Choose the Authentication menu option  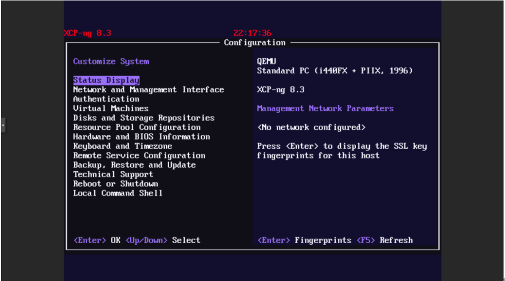click(106, 99)
